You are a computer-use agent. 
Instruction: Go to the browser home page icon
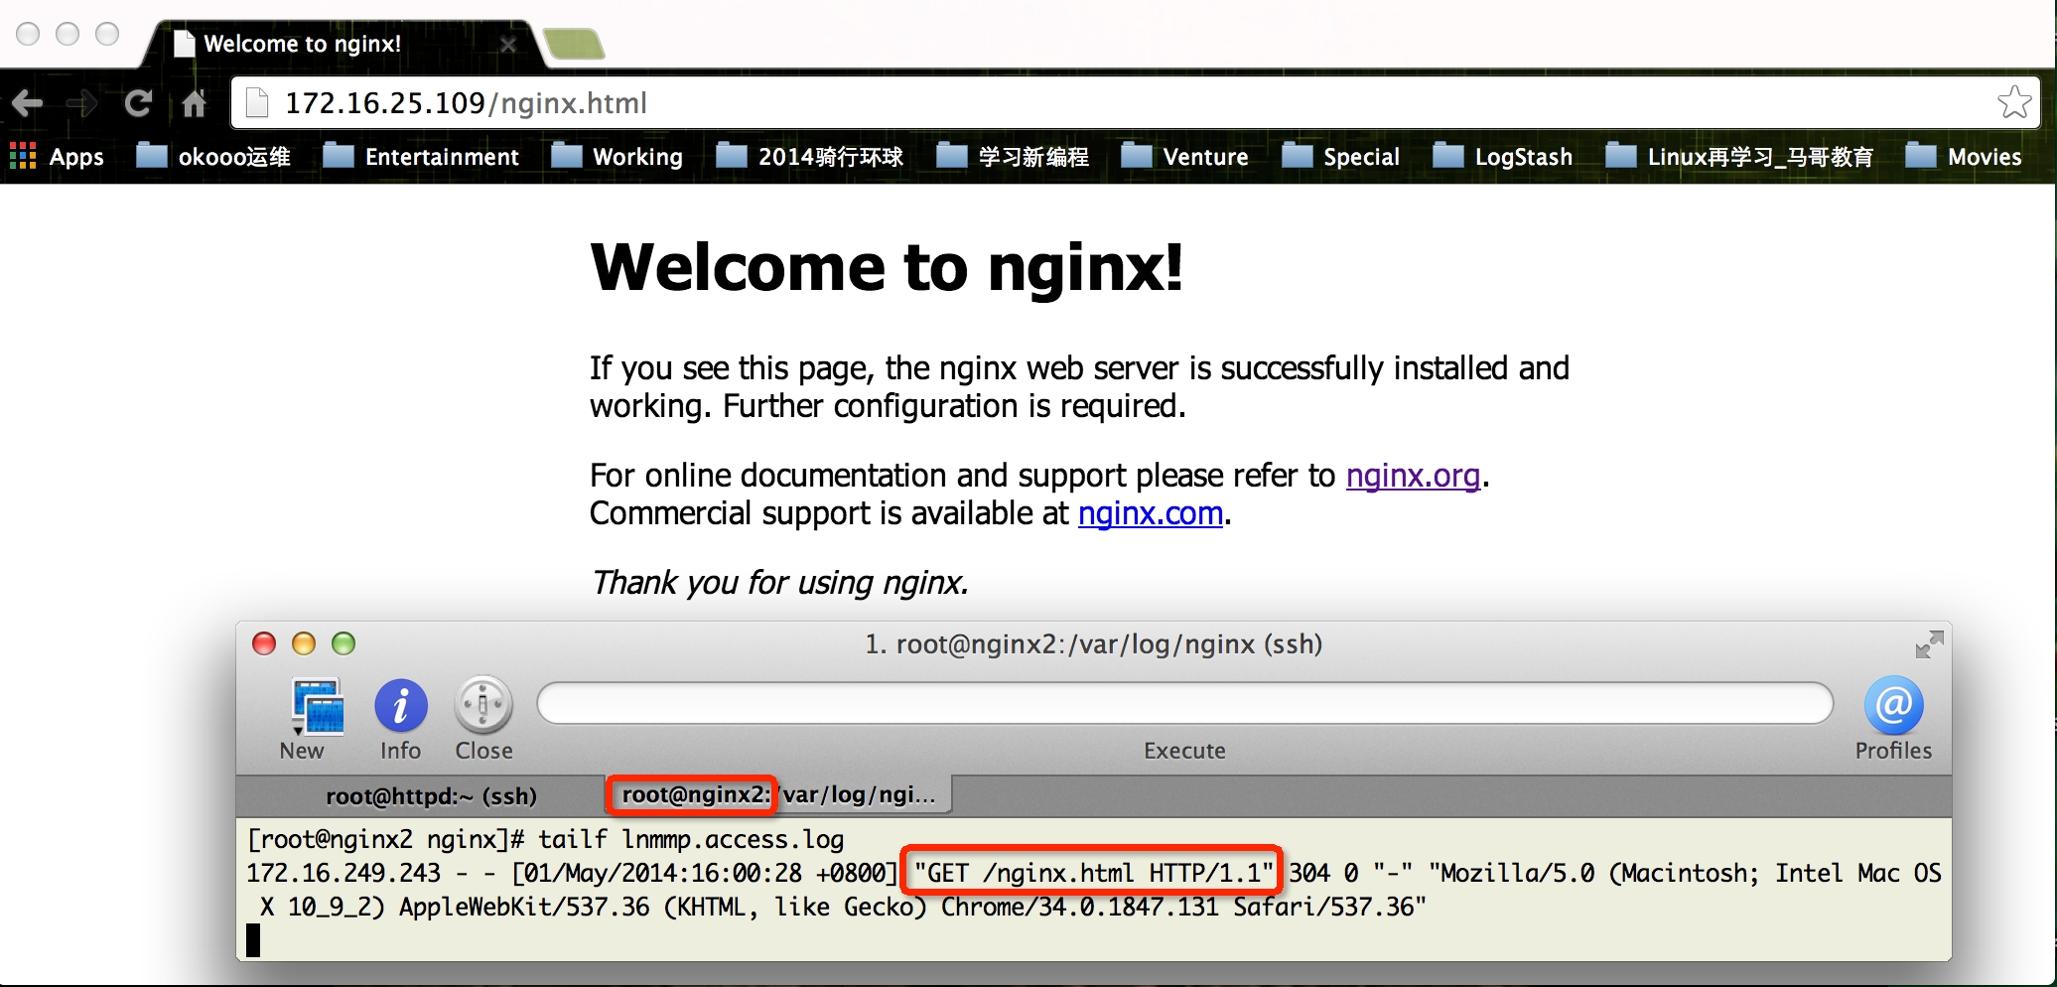[x=194, y=102]
